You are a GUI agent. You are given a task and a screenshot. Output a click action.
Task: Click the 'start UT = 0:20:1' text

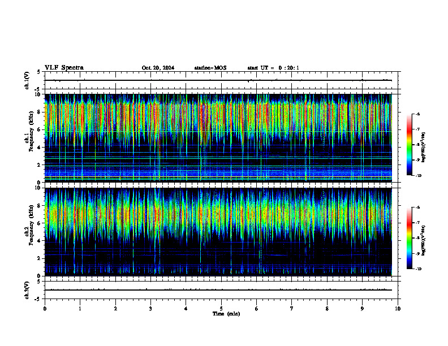tap(273, 68)
